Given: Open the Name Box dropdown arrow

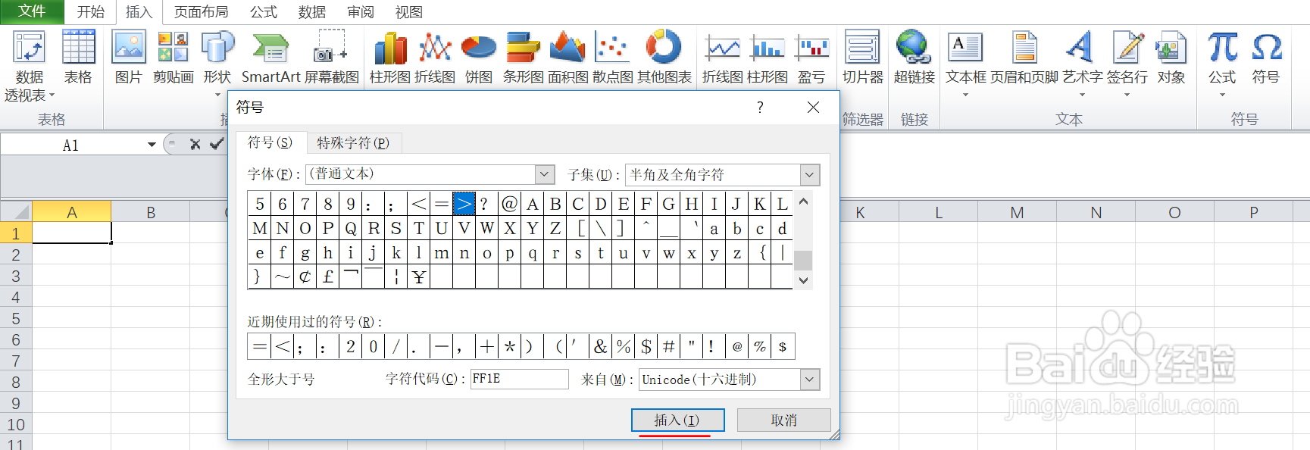Looking at the screenshot, I should 152,145.
